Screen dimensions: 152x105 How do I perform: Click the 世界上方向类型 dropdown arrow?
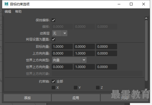point(84,60)
